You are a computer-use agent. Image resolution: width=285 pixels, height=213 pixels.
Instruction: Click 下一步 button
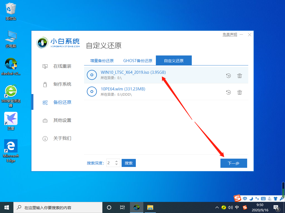pyautogui.click(x=234, y=163)
